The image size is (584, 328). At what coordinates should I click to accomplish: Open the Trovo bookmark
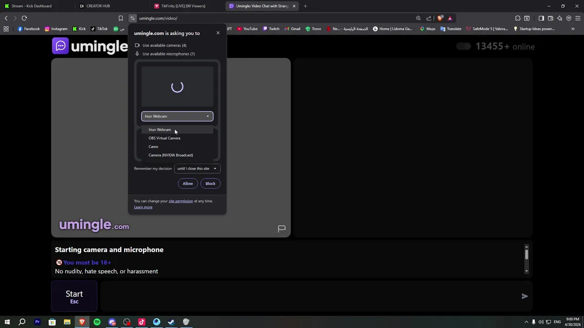tap(313, 29)
